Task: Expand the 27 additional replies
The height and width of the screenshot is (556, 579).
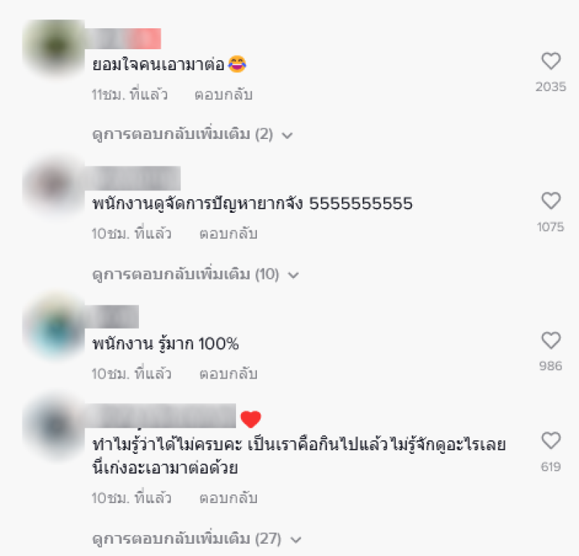Action: pyautogui.click(x=197, y=539)
